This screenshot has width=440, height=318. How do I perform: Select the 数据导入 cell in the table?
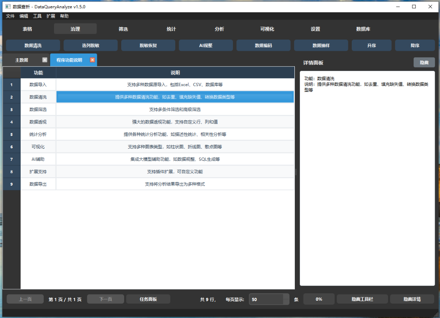point(38,85)
